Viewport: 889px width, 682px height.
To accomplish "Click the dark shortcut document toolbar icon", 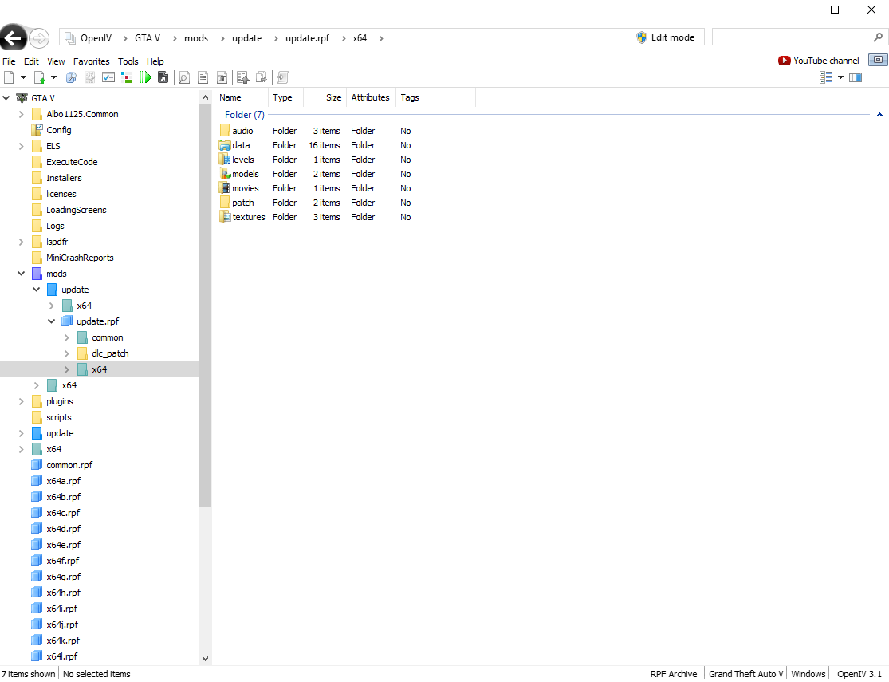I will [163, 77].
